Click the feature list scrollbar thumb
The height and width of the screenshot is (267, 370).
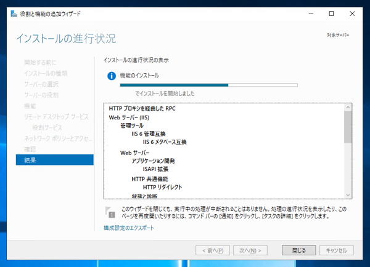click(x=348, y=127)
